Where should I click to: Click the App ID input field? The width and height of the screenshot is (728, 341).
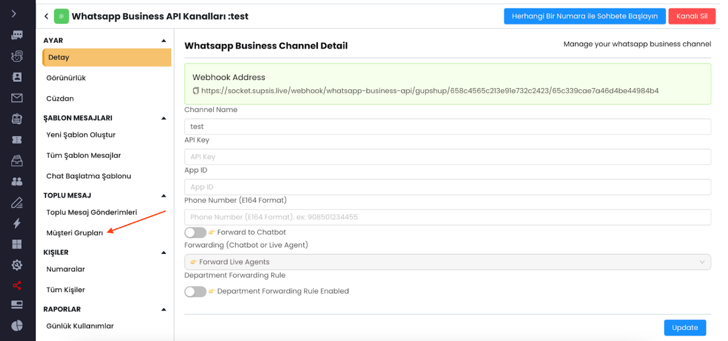pyautogui.click(x=448, y=187)
